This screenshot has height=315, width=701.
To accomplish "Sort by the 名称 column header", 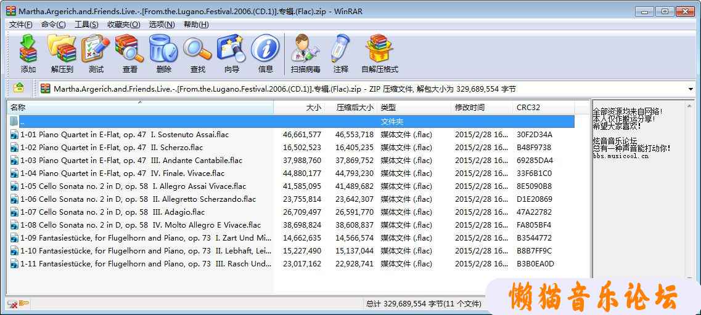I will pos(139,108).
